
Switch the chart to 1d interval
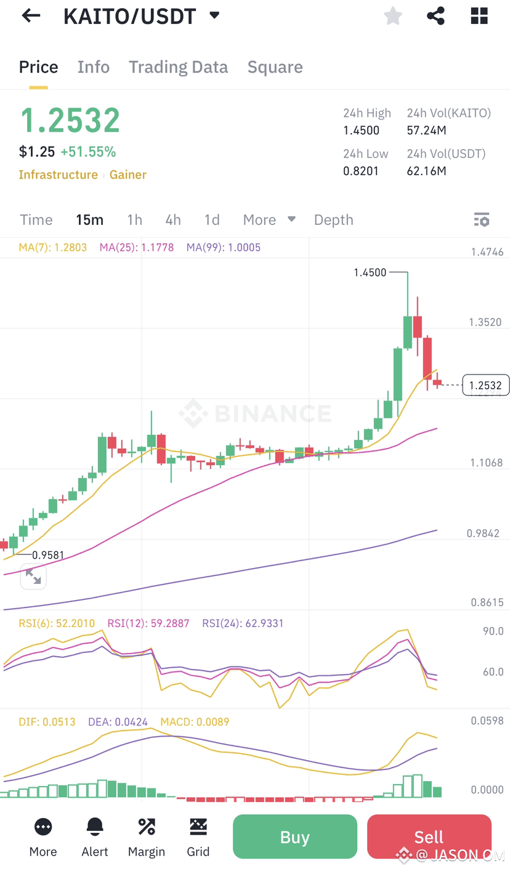point(211,219)
